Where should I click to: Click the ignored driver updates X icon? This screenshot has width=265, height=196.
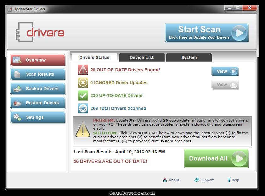click(83, 83)
